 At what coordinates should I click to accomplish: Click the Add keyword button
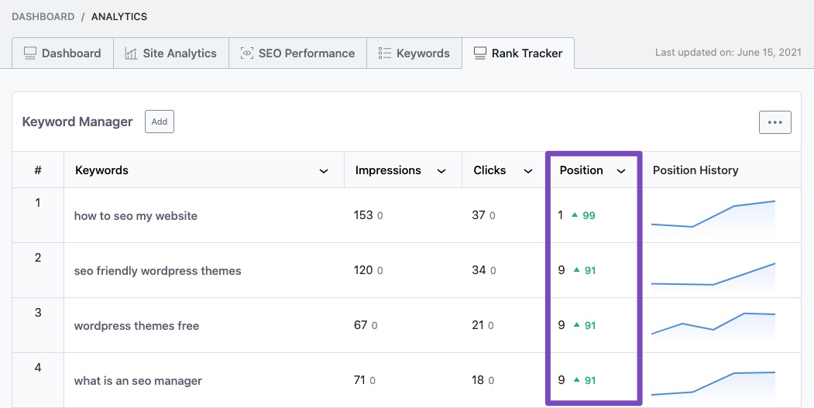tap(160, 122)
